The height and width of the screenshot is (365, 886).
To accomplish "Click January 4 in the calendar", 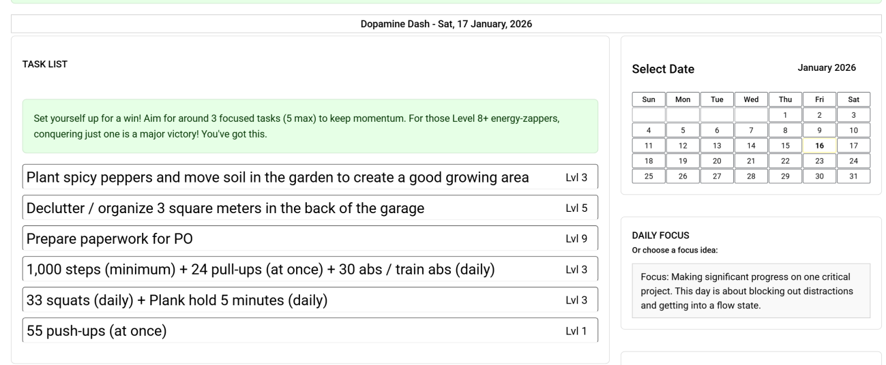I will (649, 130).
